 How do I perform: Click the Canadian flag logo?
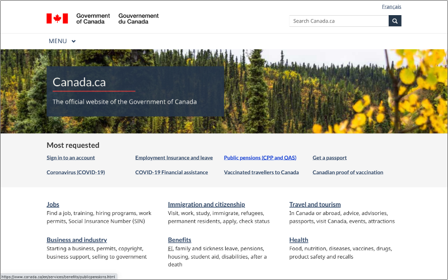point(57,18)
